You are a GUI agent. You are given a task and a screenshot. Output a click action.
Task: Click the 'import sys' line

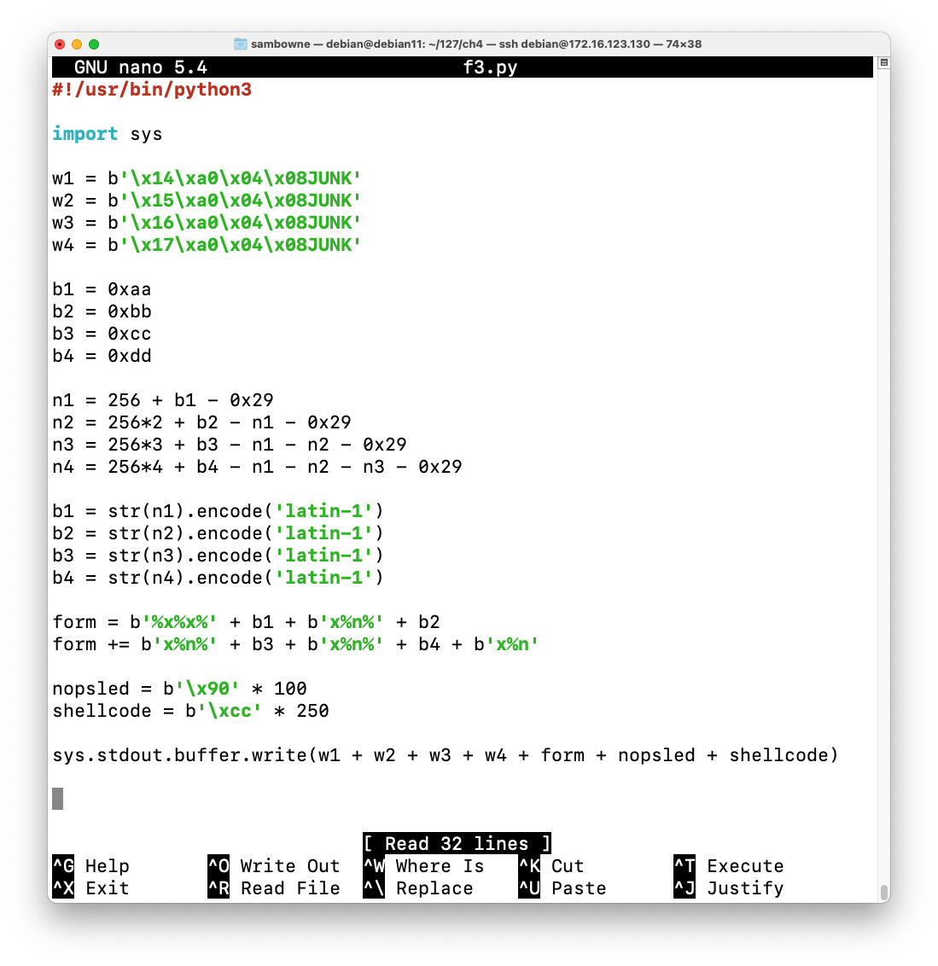click(x=108, y=134)
